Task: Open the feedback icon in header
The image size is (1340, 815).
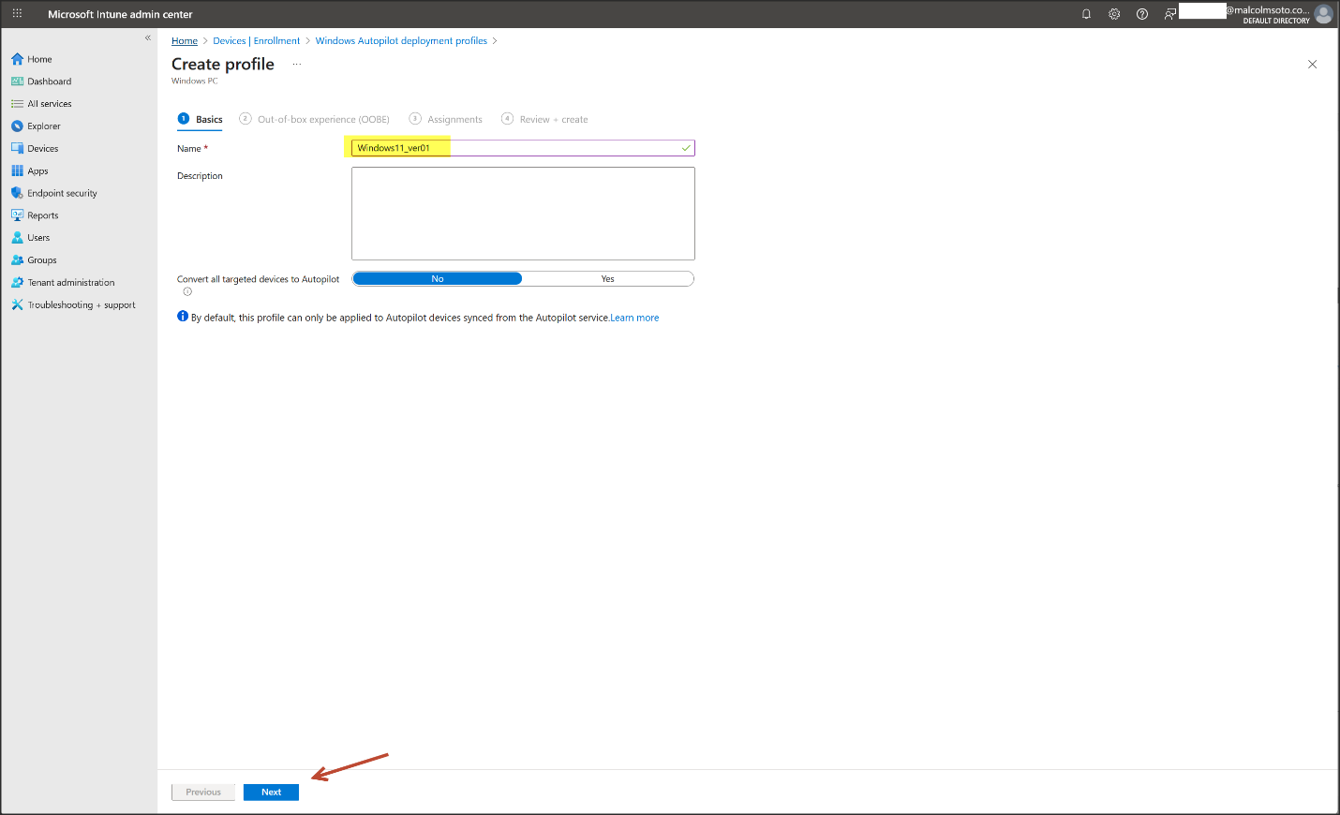Action: coord(1169,14)
